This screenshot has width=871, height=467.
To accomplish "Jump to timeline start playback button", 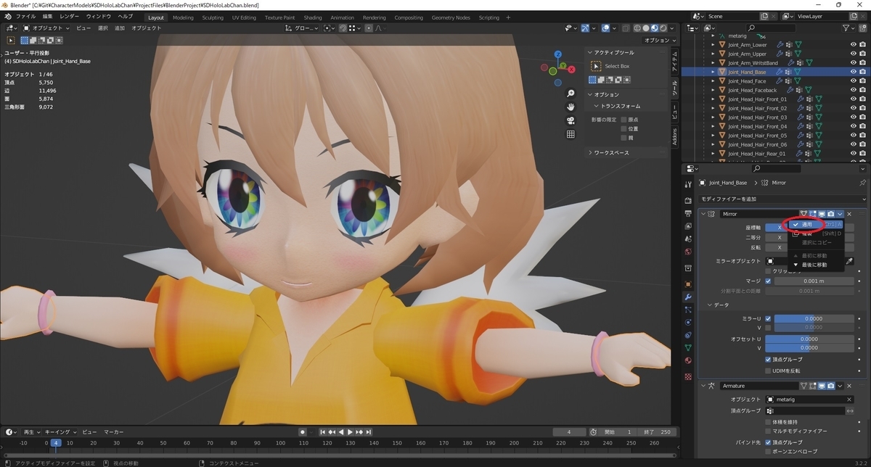I will (322, 431).
